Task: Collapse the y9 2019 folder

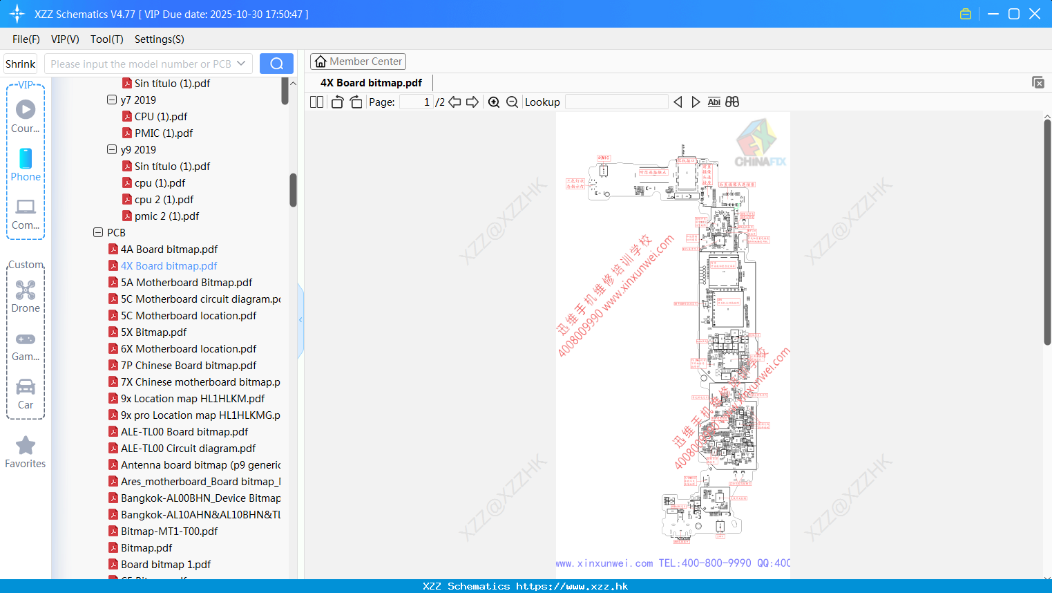Action: pyautogui.click(x=112, y=149)
